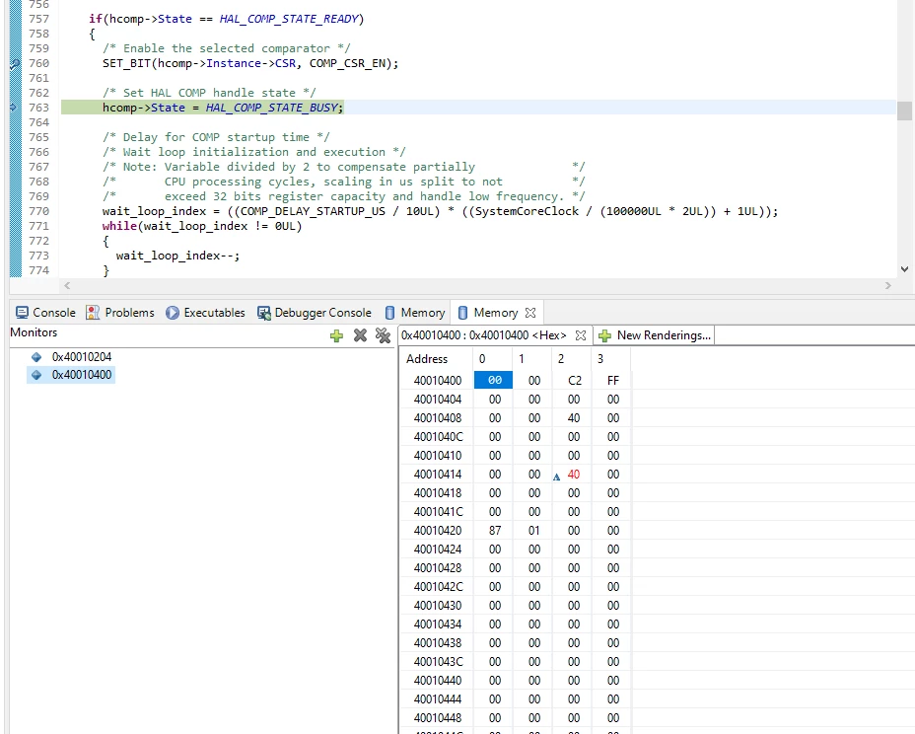This screenshot has width=915, height=734.
Task: Click HAL_COMP_STATE_BUSY on line 763
Action: tap(272, 108)
